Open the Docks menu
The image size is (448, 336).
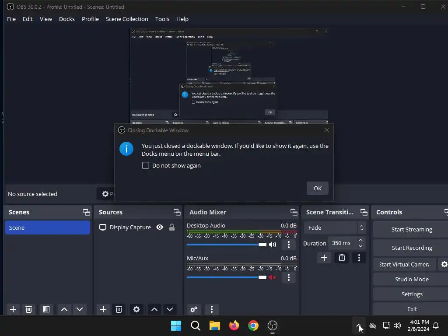click(x=67, y=19)
